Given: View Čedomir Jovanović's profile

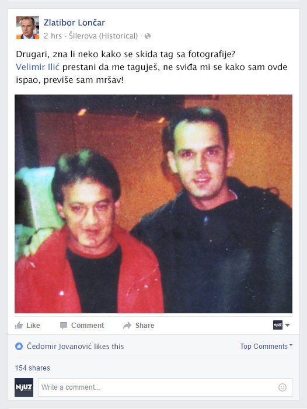Looking at the screenshot, I should pos(59,347).
